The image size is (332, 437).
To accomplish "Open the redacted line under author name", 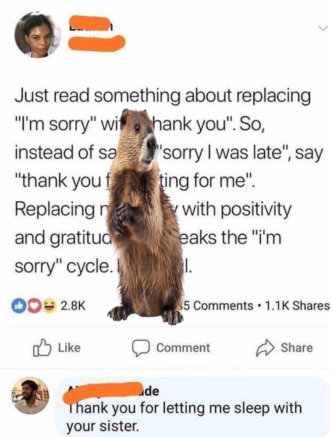I will click(x=97, y=44).
